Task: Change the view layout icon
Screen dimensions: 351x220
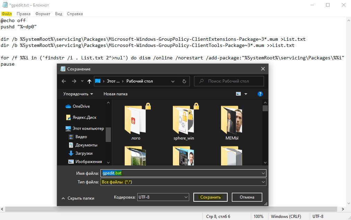Action: click(x=238, y=94)
